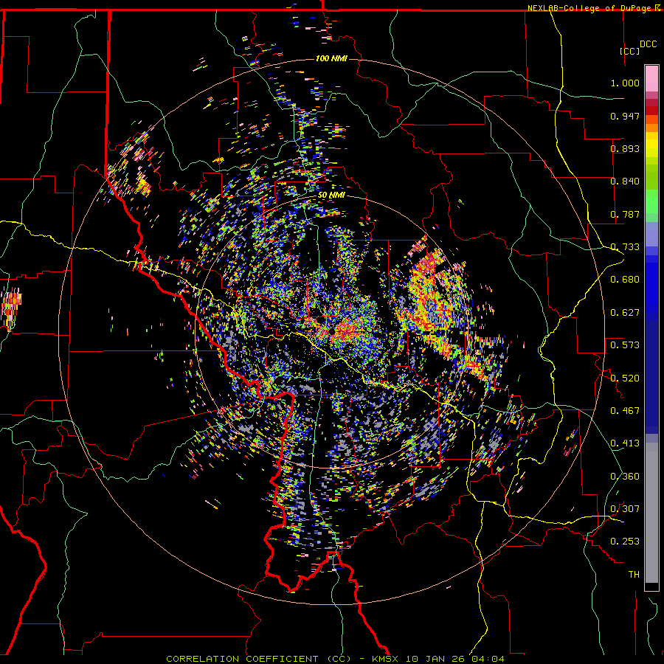The height and width of the screenshot is (664, 664).
Task: Pick the yellow segment of the color scale
Action: [651, 148]
